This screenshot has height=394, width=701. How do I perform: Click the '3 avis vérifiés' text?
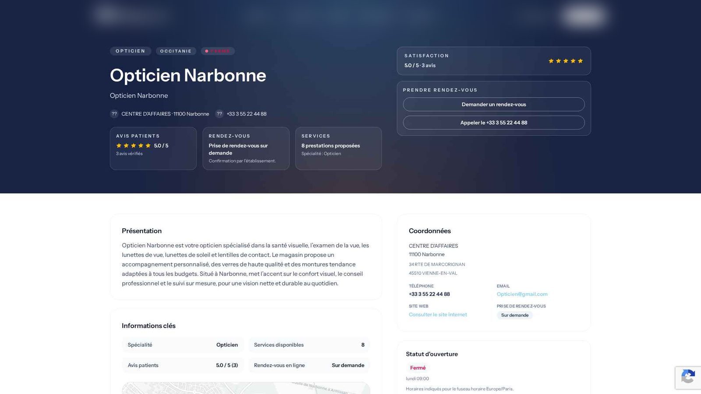[x=129, y=154]
